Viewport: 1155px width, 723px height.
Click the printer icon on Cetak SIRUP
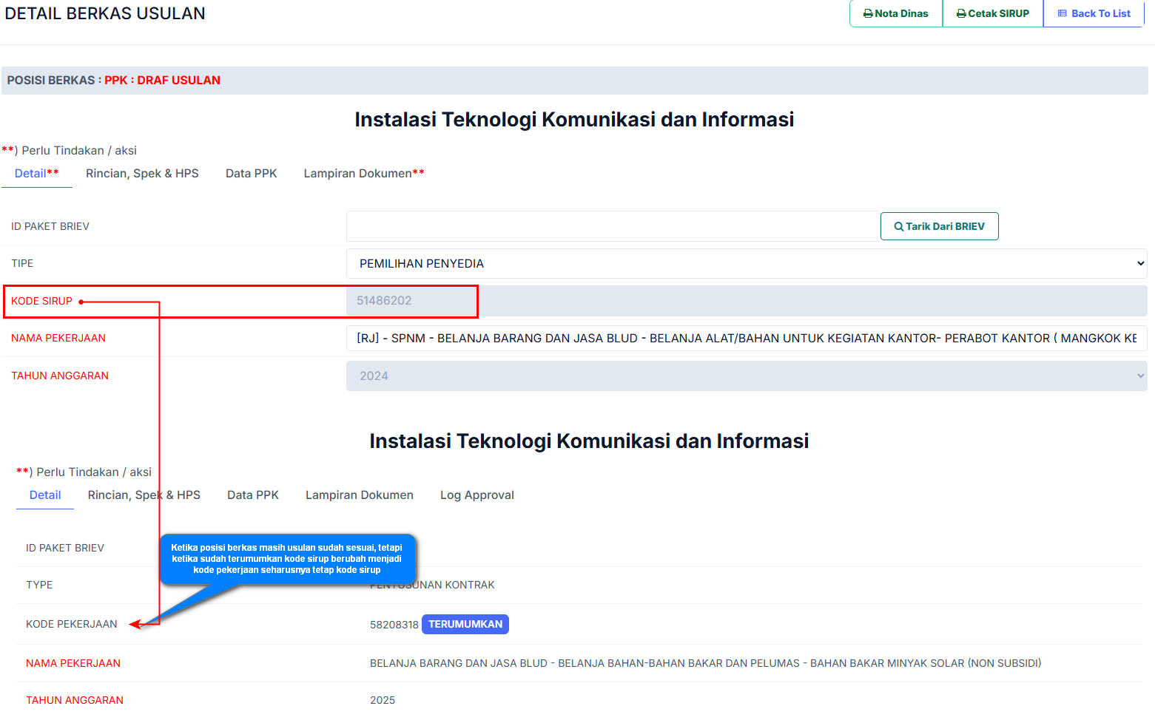coord(961,14)
